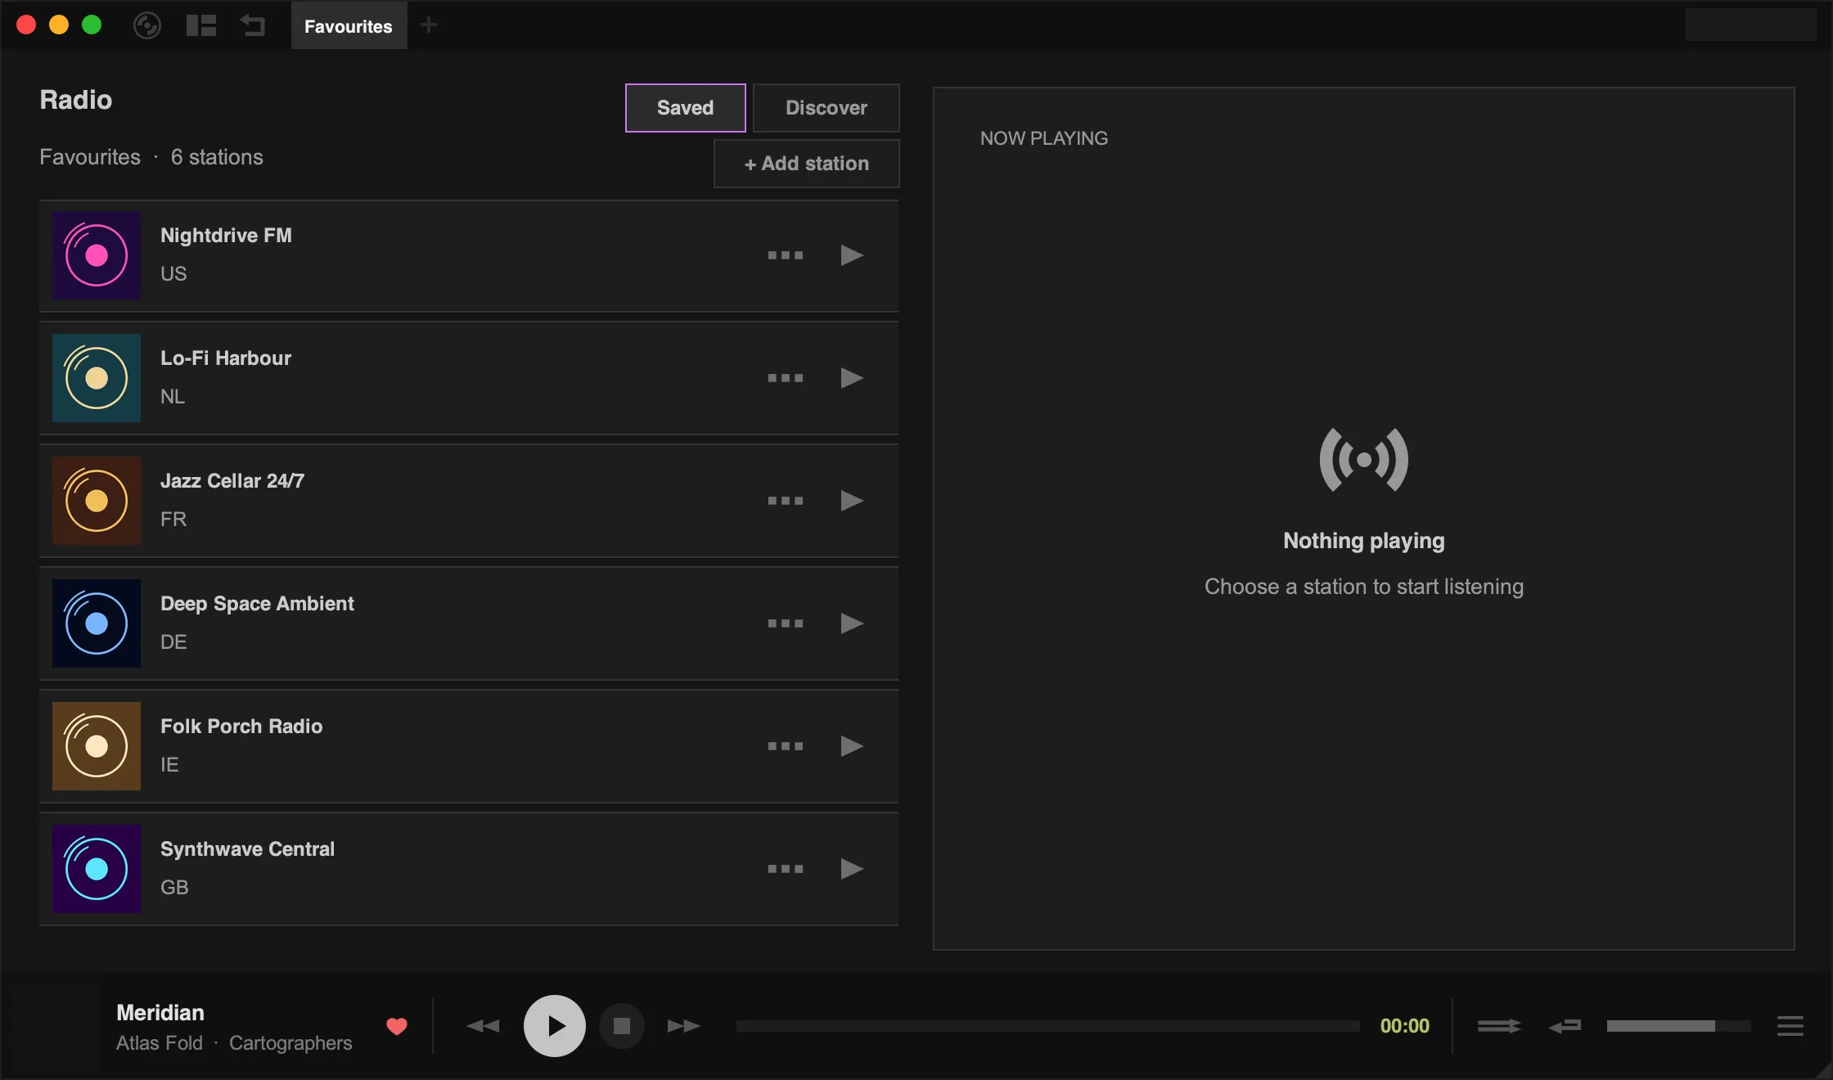Open the queue menu hamburger icon

coord(1790,1026)
